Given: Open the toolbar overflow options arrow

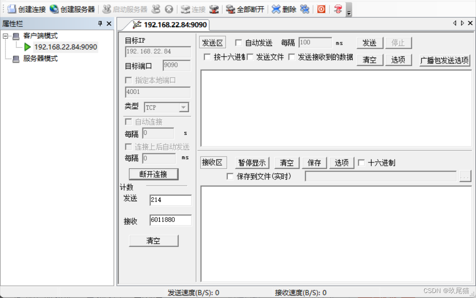Looking at the screenshot, I should coord(349,13).
